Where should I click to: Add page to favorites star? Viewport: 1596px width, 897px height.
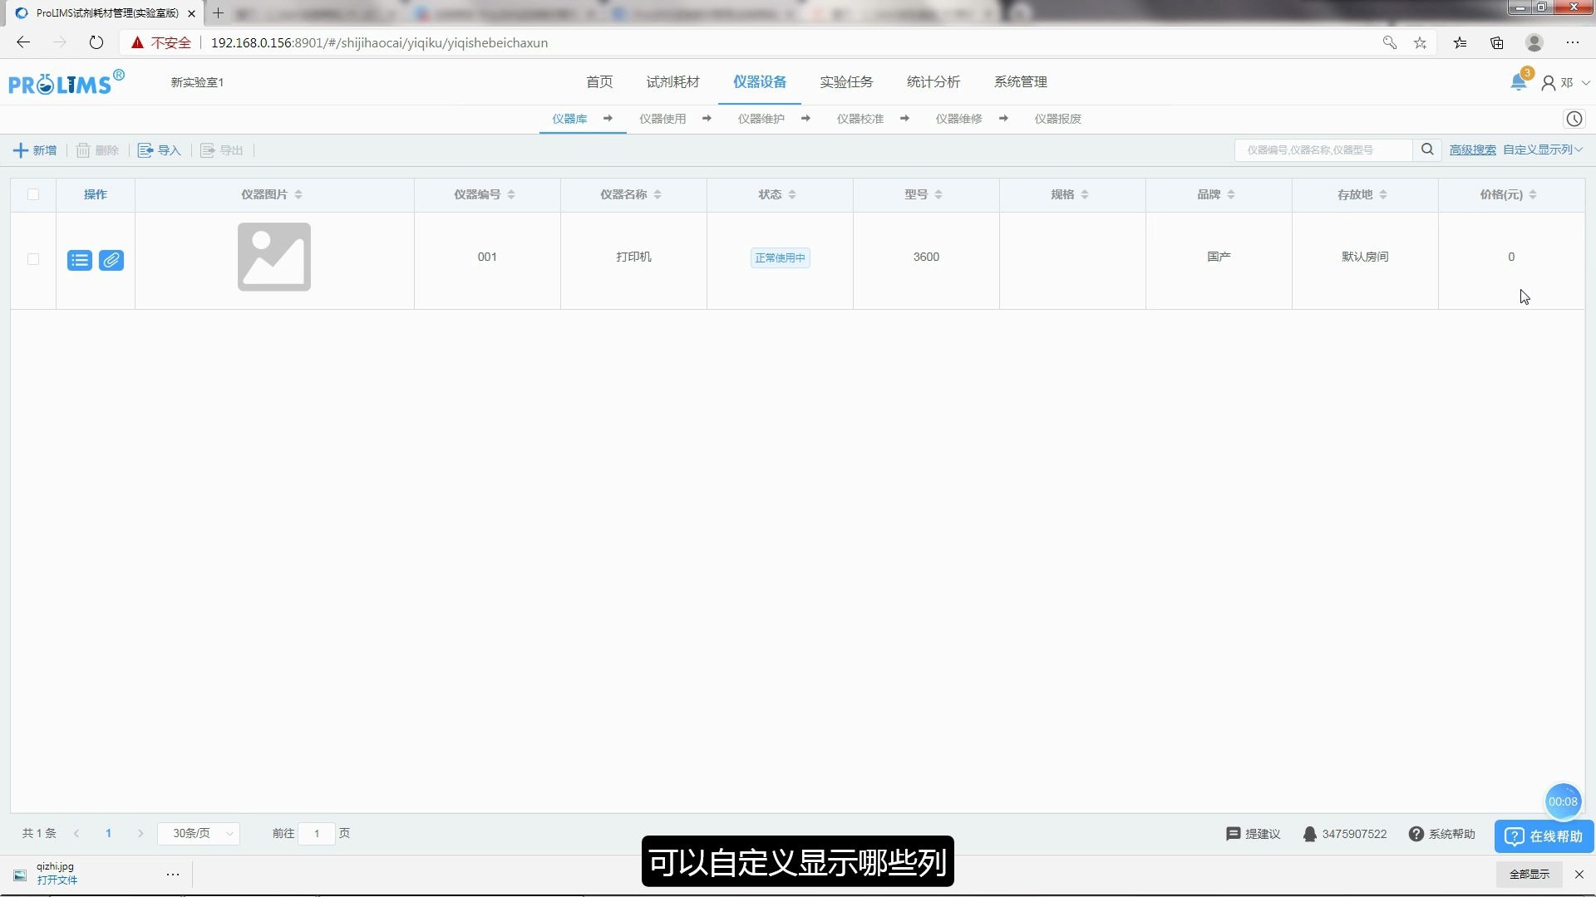tap(1420, 42)
